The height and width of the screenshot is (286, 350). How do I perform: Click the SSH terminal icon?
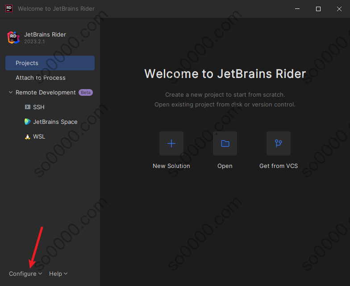[28, 107]
